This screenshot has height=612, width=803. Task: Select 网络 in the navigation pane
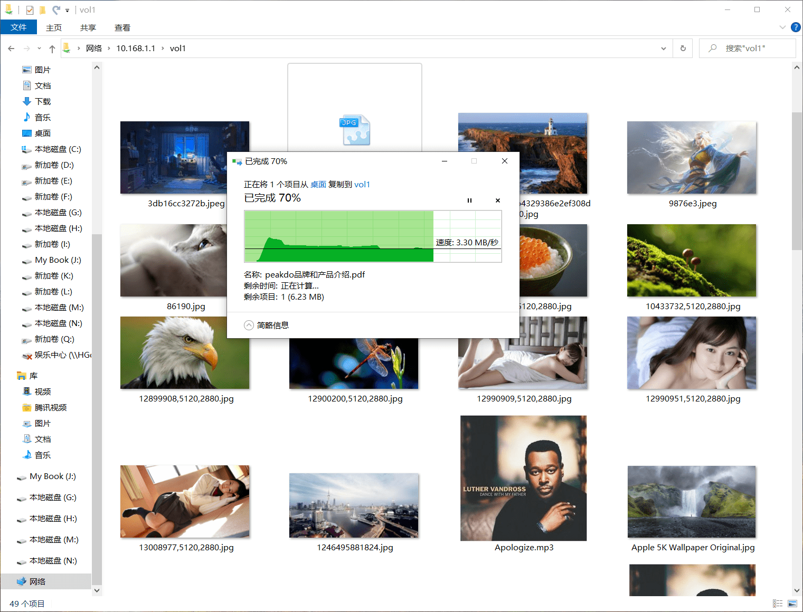coord(37,581)
